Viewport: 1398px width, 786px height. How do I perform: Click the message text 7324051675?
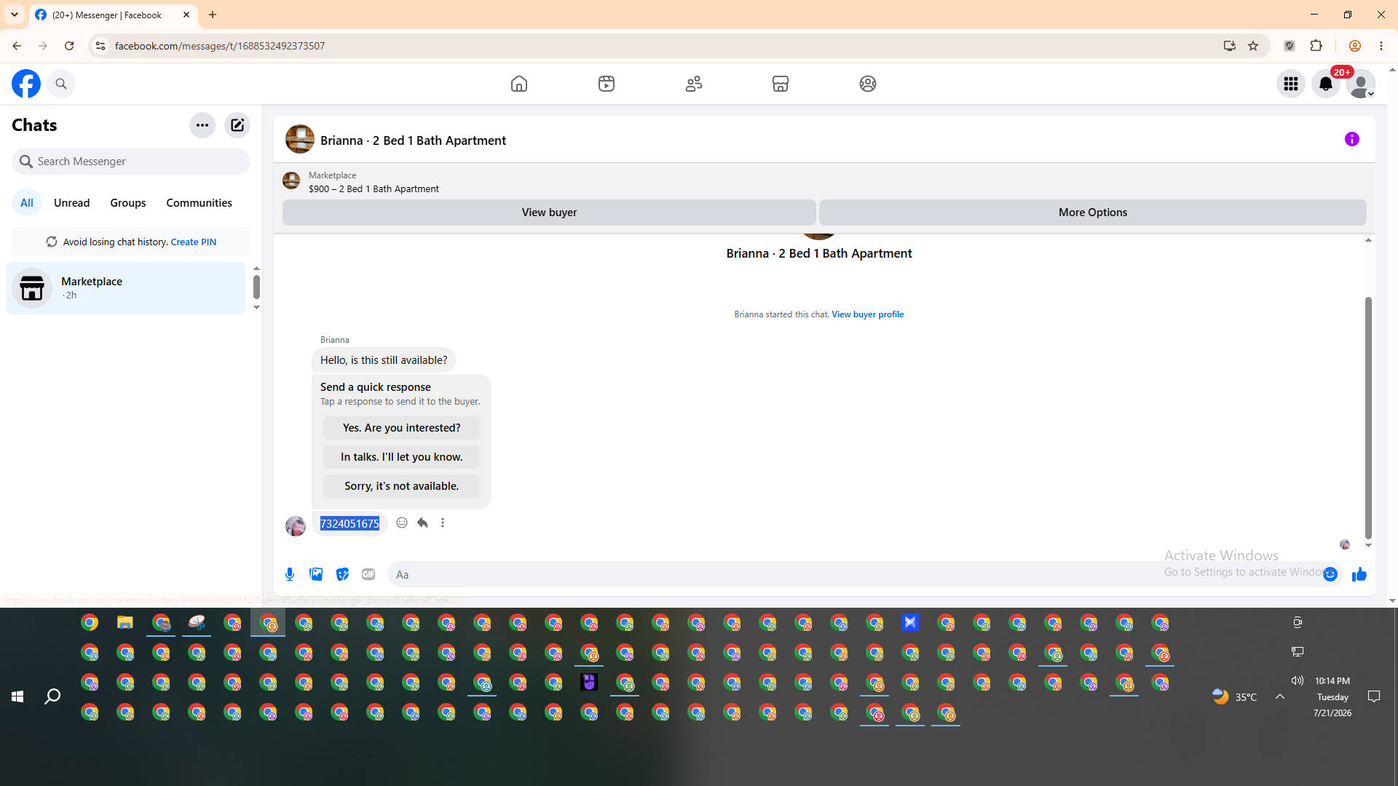point(349,524)
